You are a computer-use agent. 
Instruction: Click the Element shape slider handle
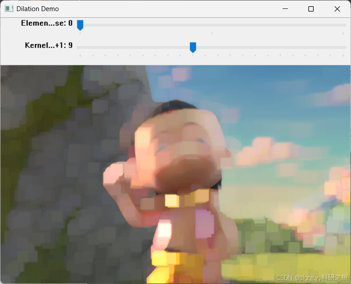point(80,25)
